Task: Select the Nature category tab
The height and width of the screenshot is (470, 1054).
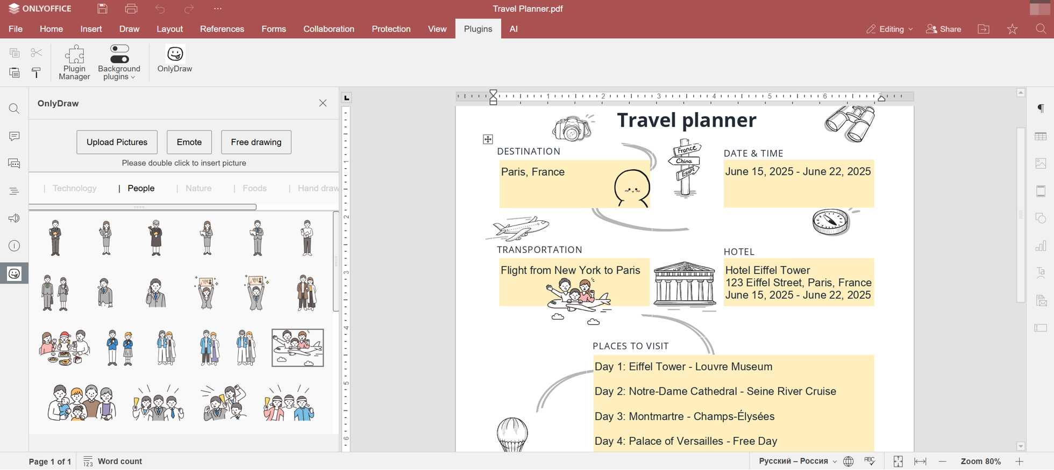Action: [x=198, y=189]
